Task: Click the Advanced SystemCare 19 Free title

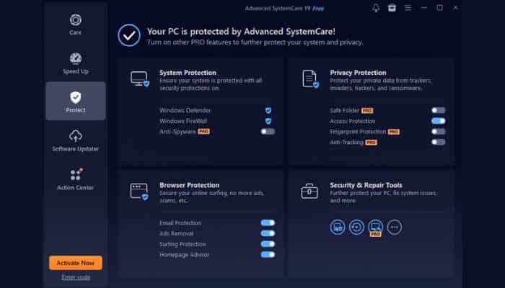Action: point(284,9)
